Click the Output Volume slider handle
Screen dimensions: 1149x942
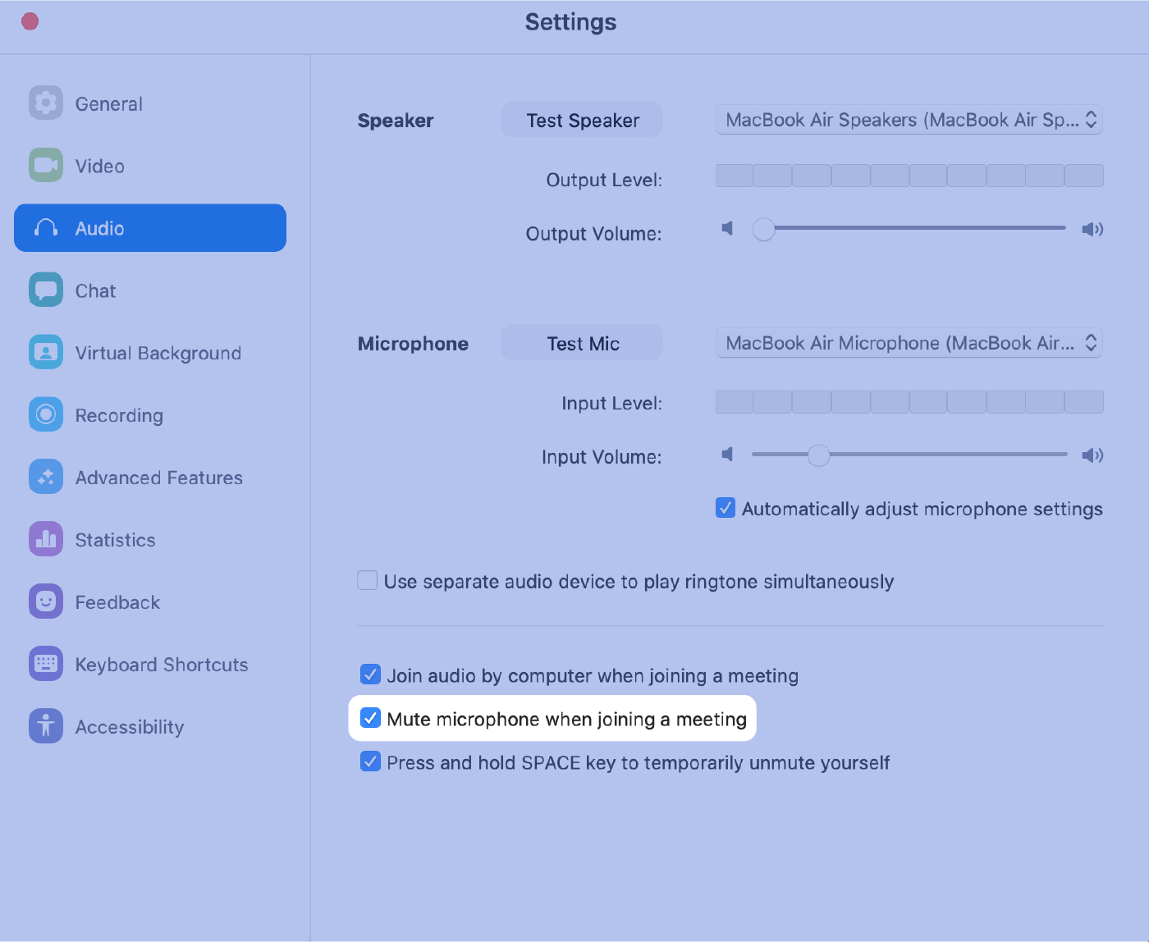click(x=764, y=229)
